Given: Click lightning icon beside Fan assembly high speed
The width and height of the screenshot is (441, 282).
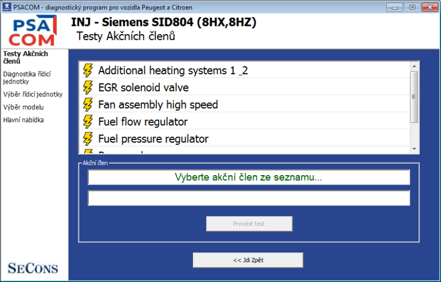Looking at the screenshot, I should click(x=88, y=104).
